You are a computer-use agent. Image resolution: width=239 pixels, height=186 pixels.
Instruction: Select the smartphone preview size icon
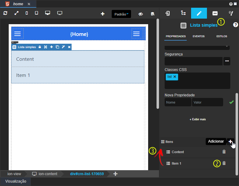point(27,13)
